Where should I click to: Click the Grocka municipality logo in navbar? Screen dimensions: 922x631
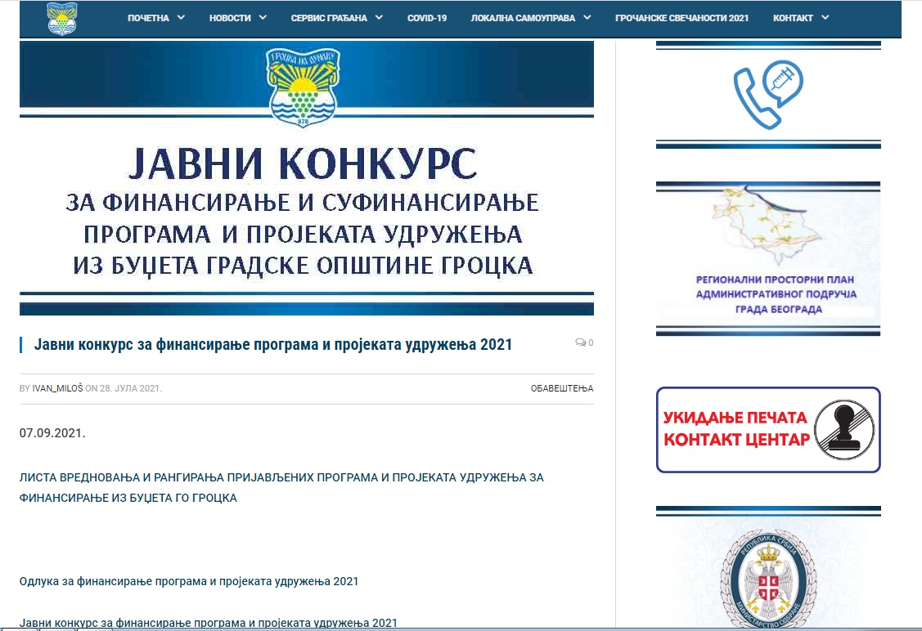62,19
